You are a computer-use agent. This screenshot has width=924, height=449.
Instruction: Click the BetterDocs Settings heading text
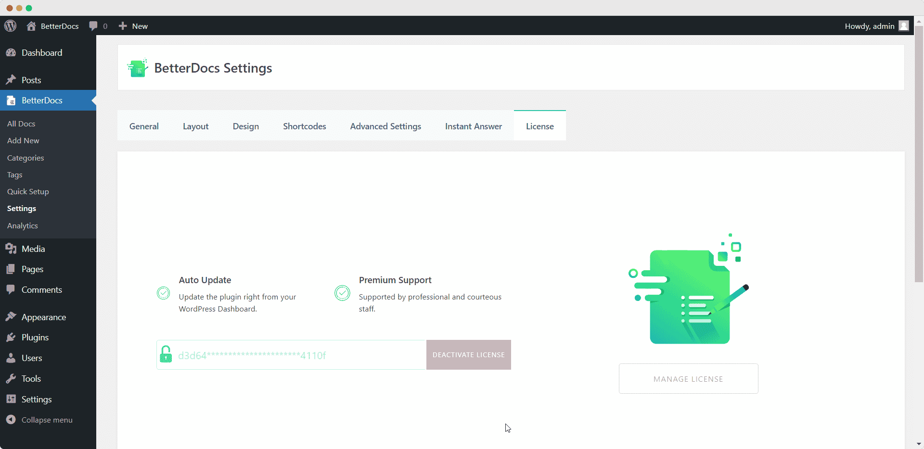(x=213, y=68)
